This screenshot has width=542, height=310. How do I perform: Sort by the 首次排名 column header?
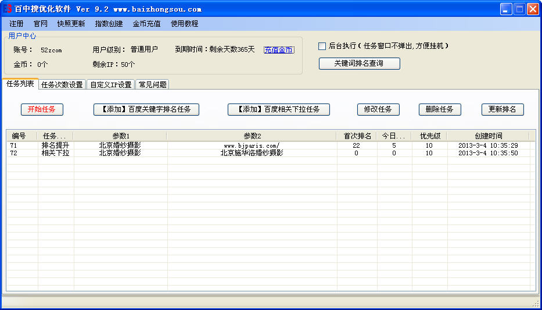coord(357,136)
